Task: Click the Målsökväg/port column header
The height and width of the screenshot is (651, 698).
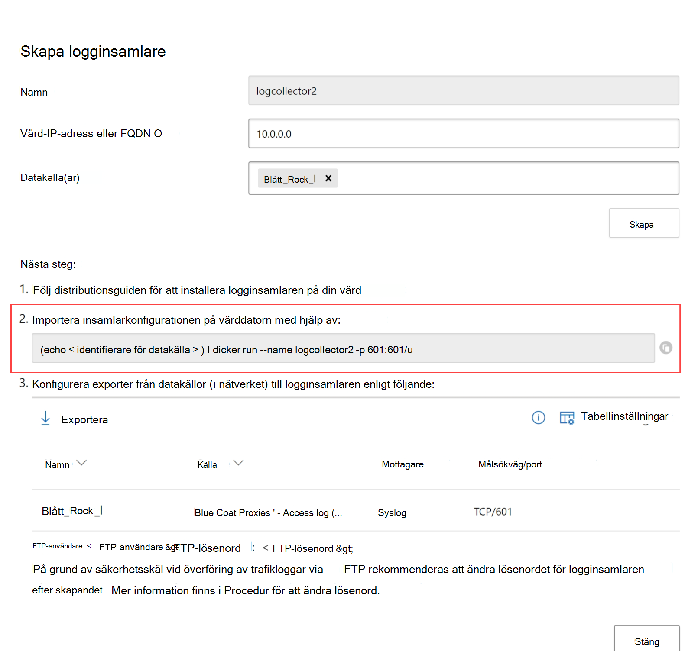Action: click(510, 464)
